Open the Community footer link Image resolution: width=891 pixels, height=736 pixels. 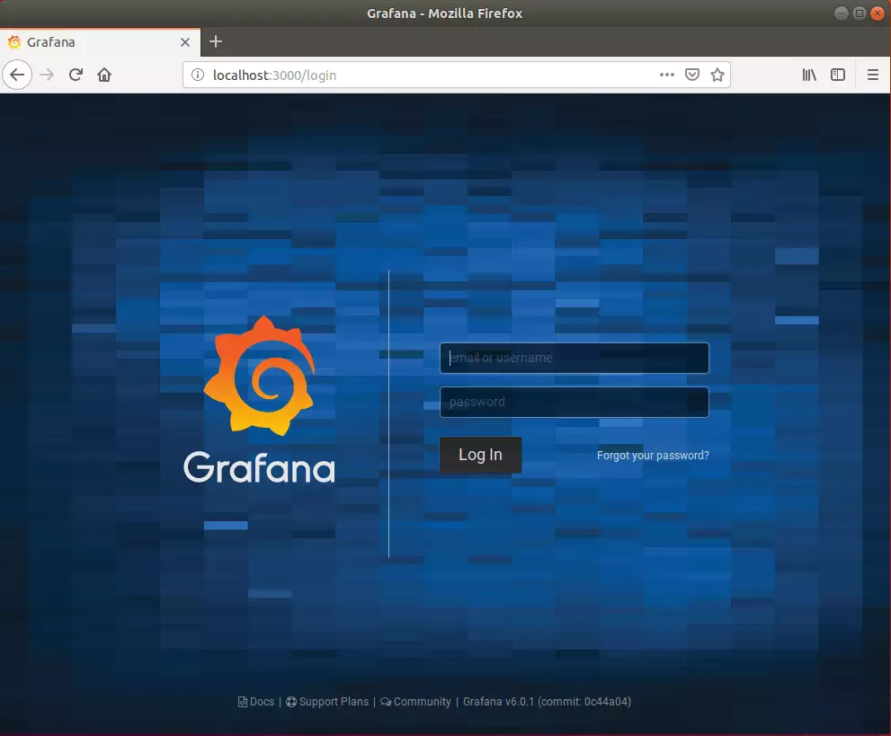(x=415, y=702)
